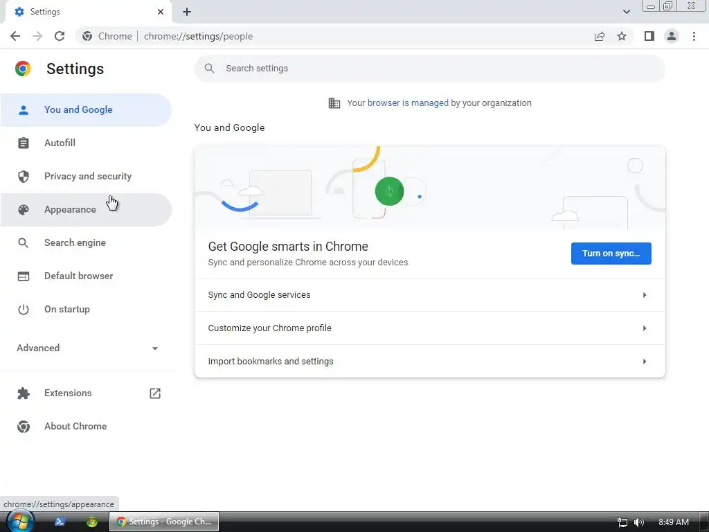Go back with the browser back arrow
Screen dimensions: 709x532
coord(15,36)
